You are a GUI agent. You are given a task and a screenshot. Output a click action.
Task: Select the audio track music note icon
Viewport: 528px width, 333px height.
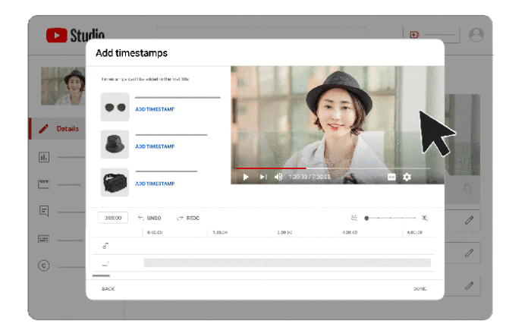point(105,245)
